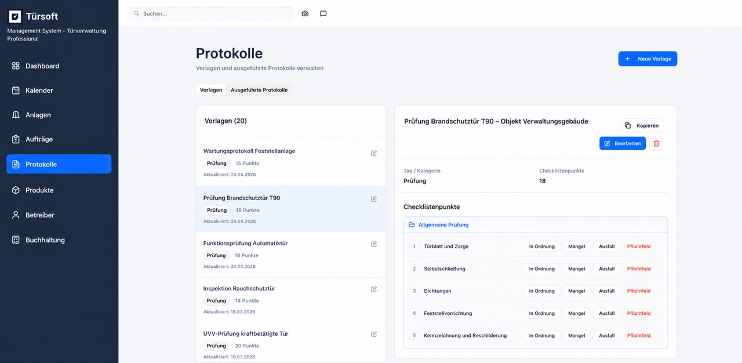The height and width of the screenshot is (363, 742).
Task: Mark Türblatt und Zarge as Mangel
Action: pyautogui.click(x=577, y=246)
